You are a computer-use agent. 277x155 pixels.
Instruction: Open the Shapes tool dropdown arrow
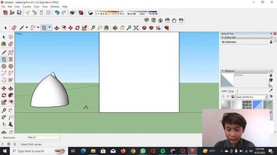[x=49, y=28]
